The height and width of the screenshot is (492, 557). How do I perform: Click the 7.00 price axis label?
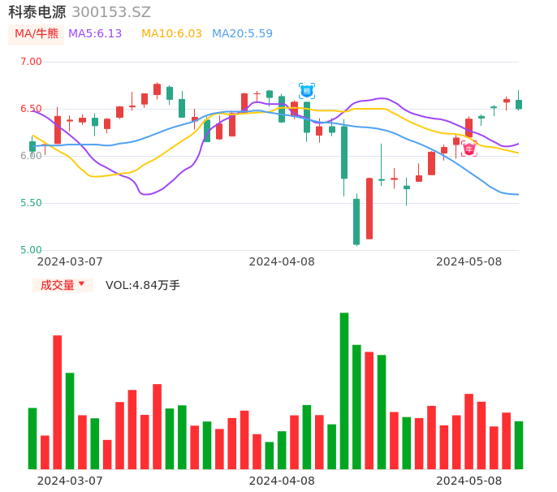pyautogui.click(x=31, y=62)
